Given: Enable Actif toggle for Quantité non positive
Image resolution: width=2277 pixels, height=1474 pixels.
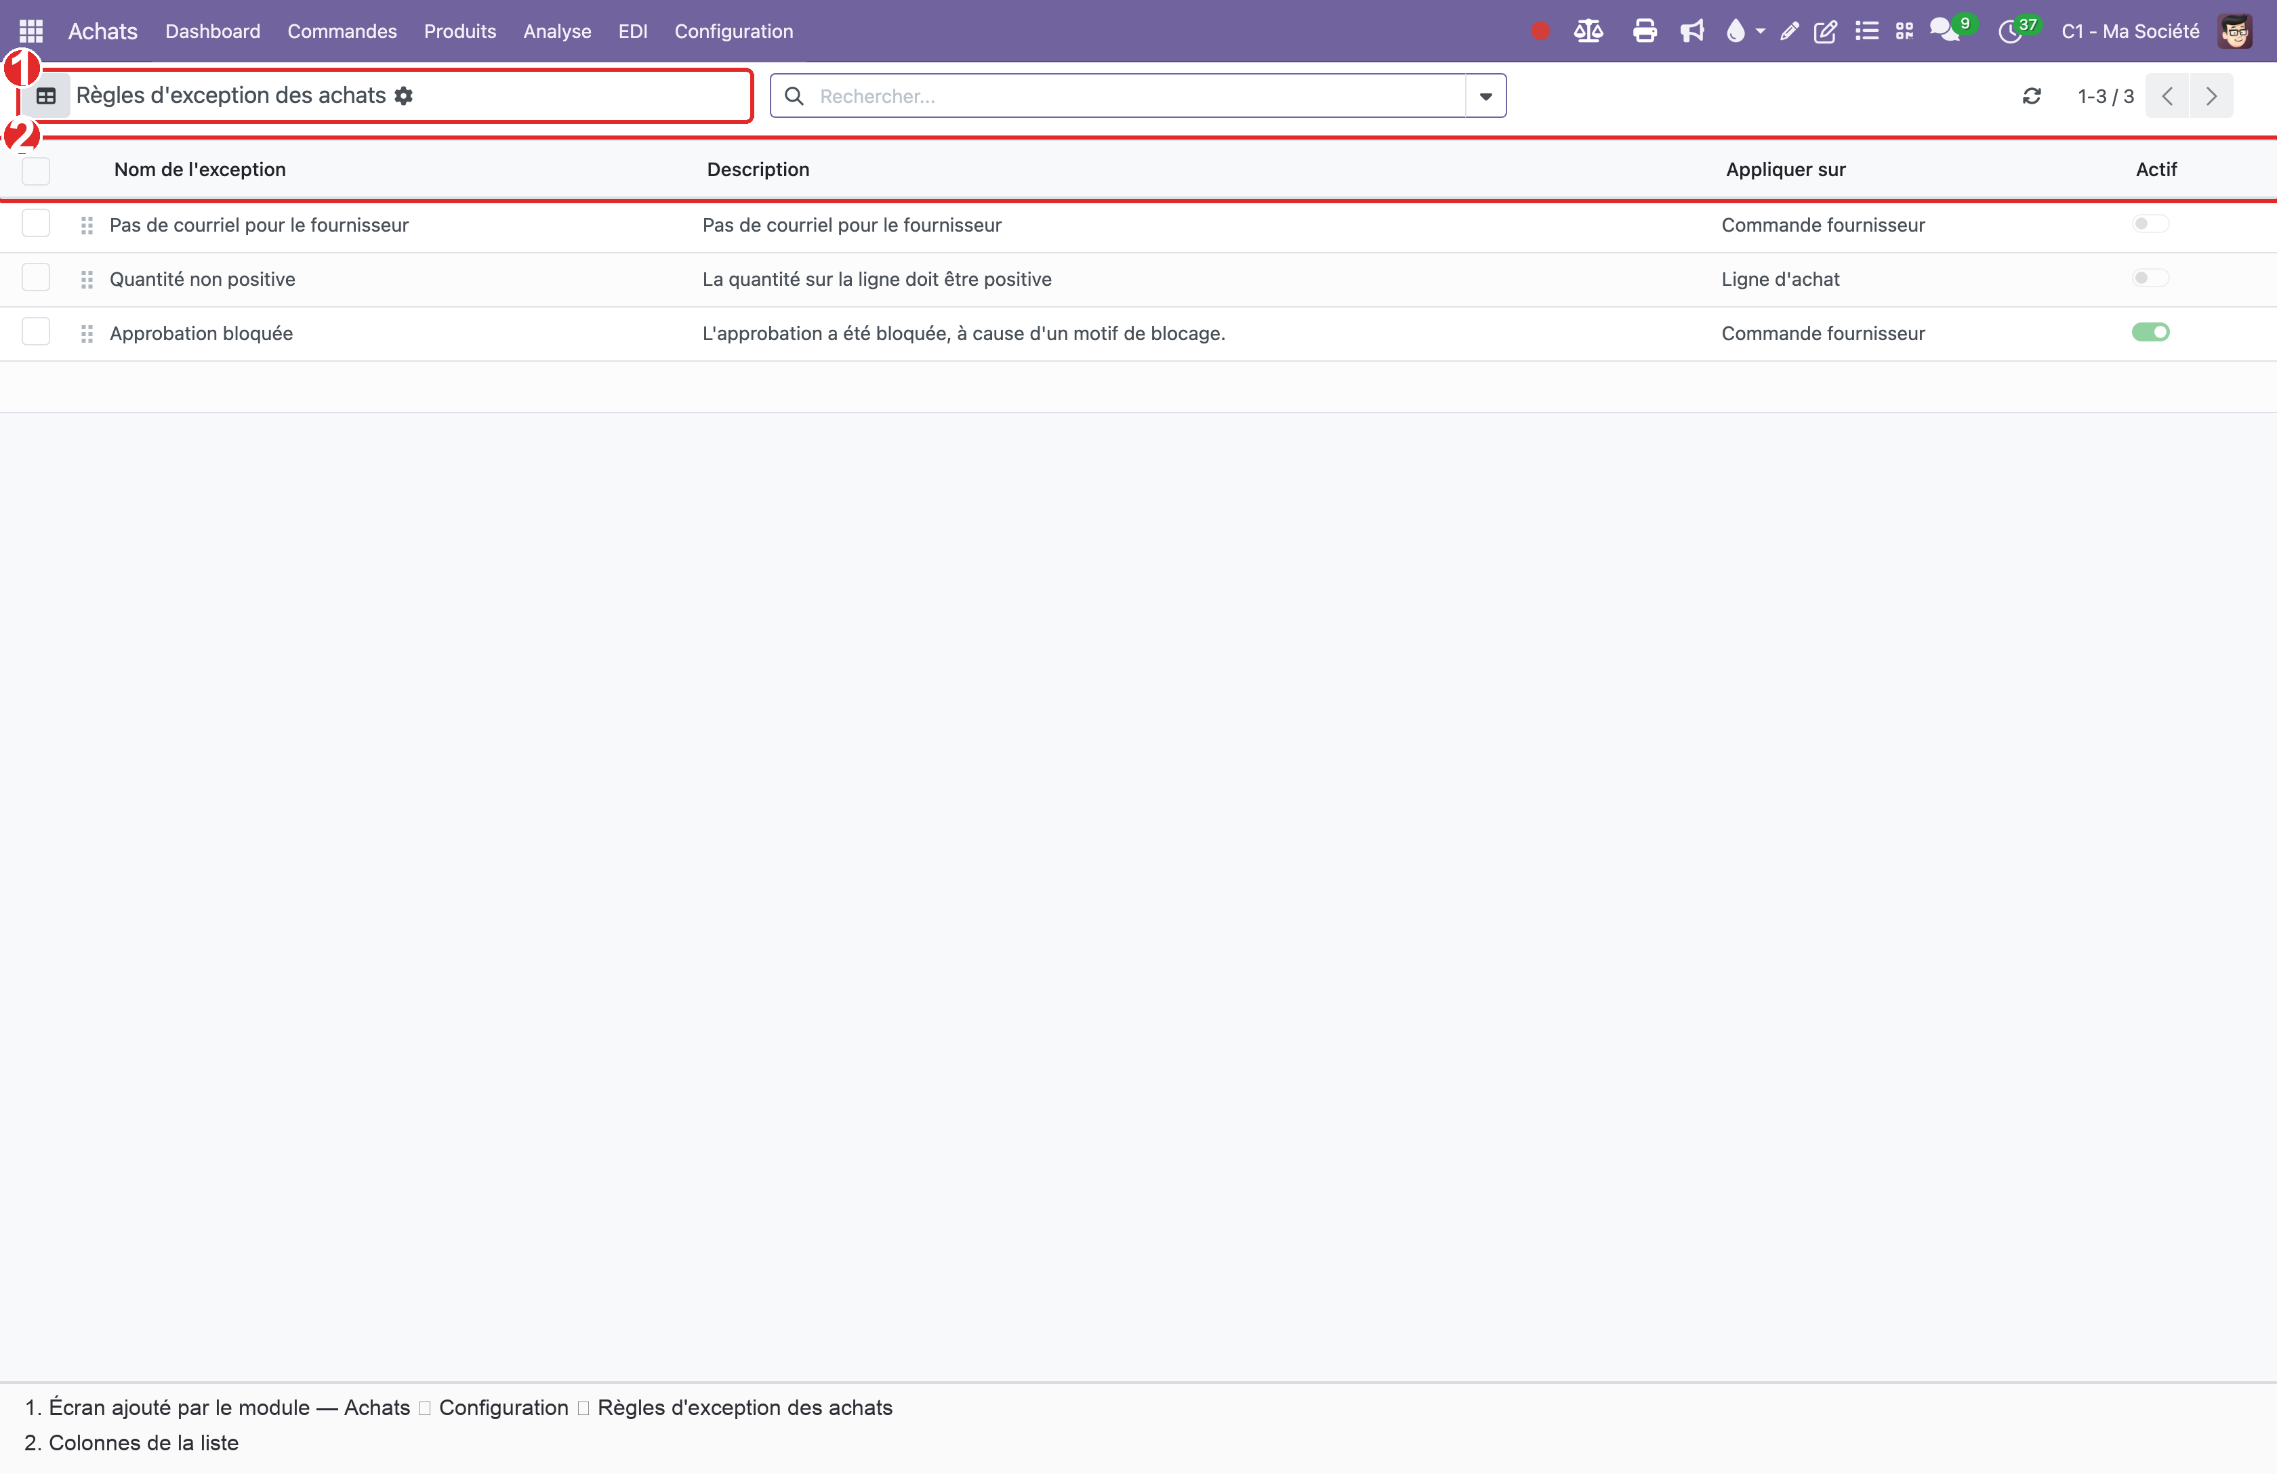Looking at the screenshot, I should click(x=2150, y=278).
